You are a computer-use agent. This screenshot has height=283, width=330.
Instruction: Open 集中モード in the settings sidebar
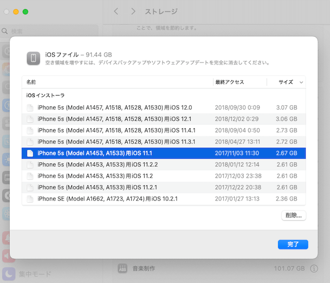35,274
